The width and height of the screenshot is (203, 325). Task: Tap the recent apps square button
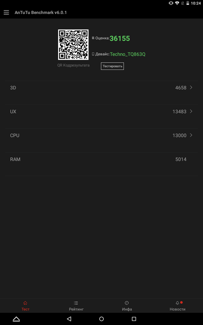(x=134, y=319)
